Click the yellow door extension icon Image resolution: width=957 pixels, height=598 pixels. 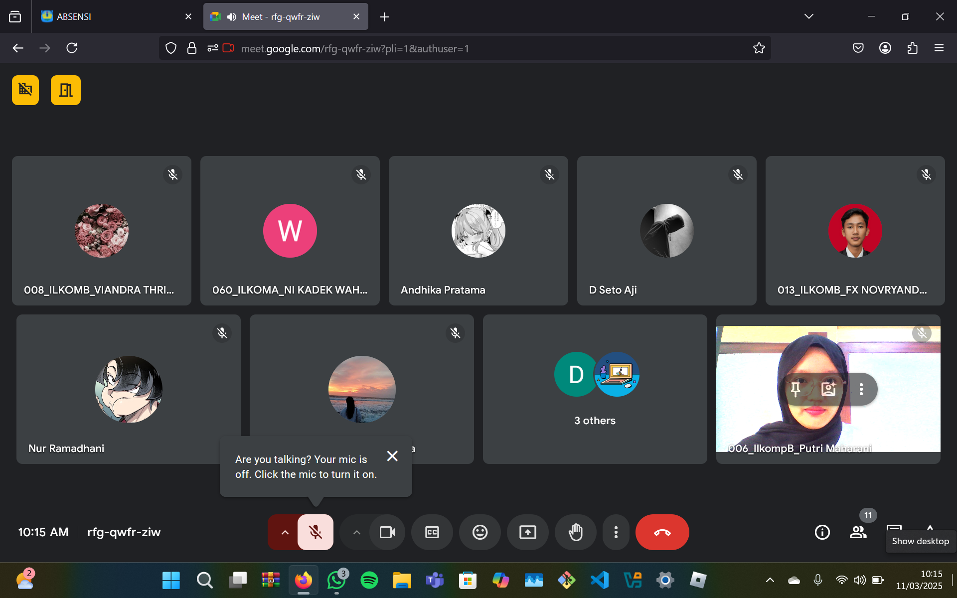[x=66, y=90]
